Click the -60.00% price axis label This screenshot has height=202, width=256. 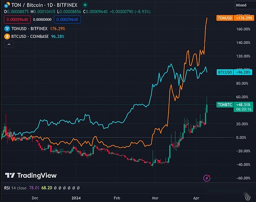click(243, 178)
